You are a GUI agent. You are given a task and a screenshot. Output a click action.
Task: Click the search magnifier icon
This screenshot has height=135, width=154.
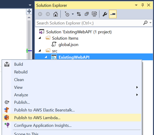[145, 23]
